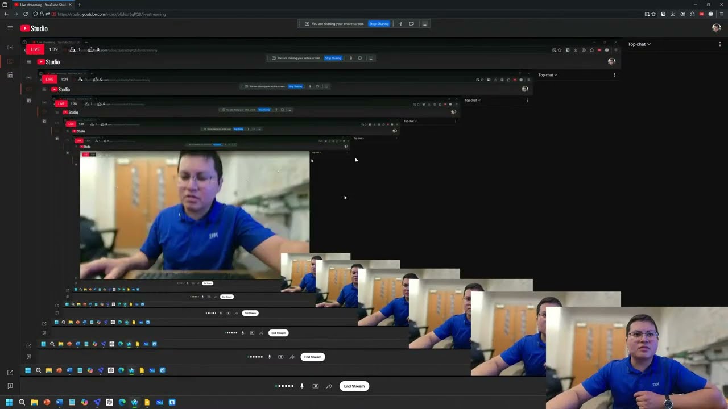Open the browser extensions puzzle icon
The image size is (728, 409).
[x=692, y=14]
